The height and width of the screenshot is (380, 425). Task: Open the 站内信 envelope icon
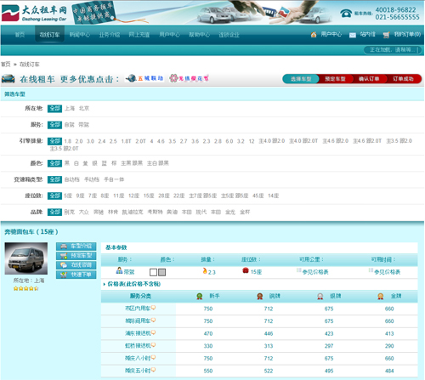(353, 35)
